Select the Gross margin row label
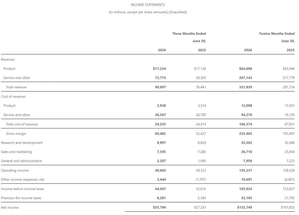Image resolution: width=299 pixels, height=215 pixels. (16, 133)
